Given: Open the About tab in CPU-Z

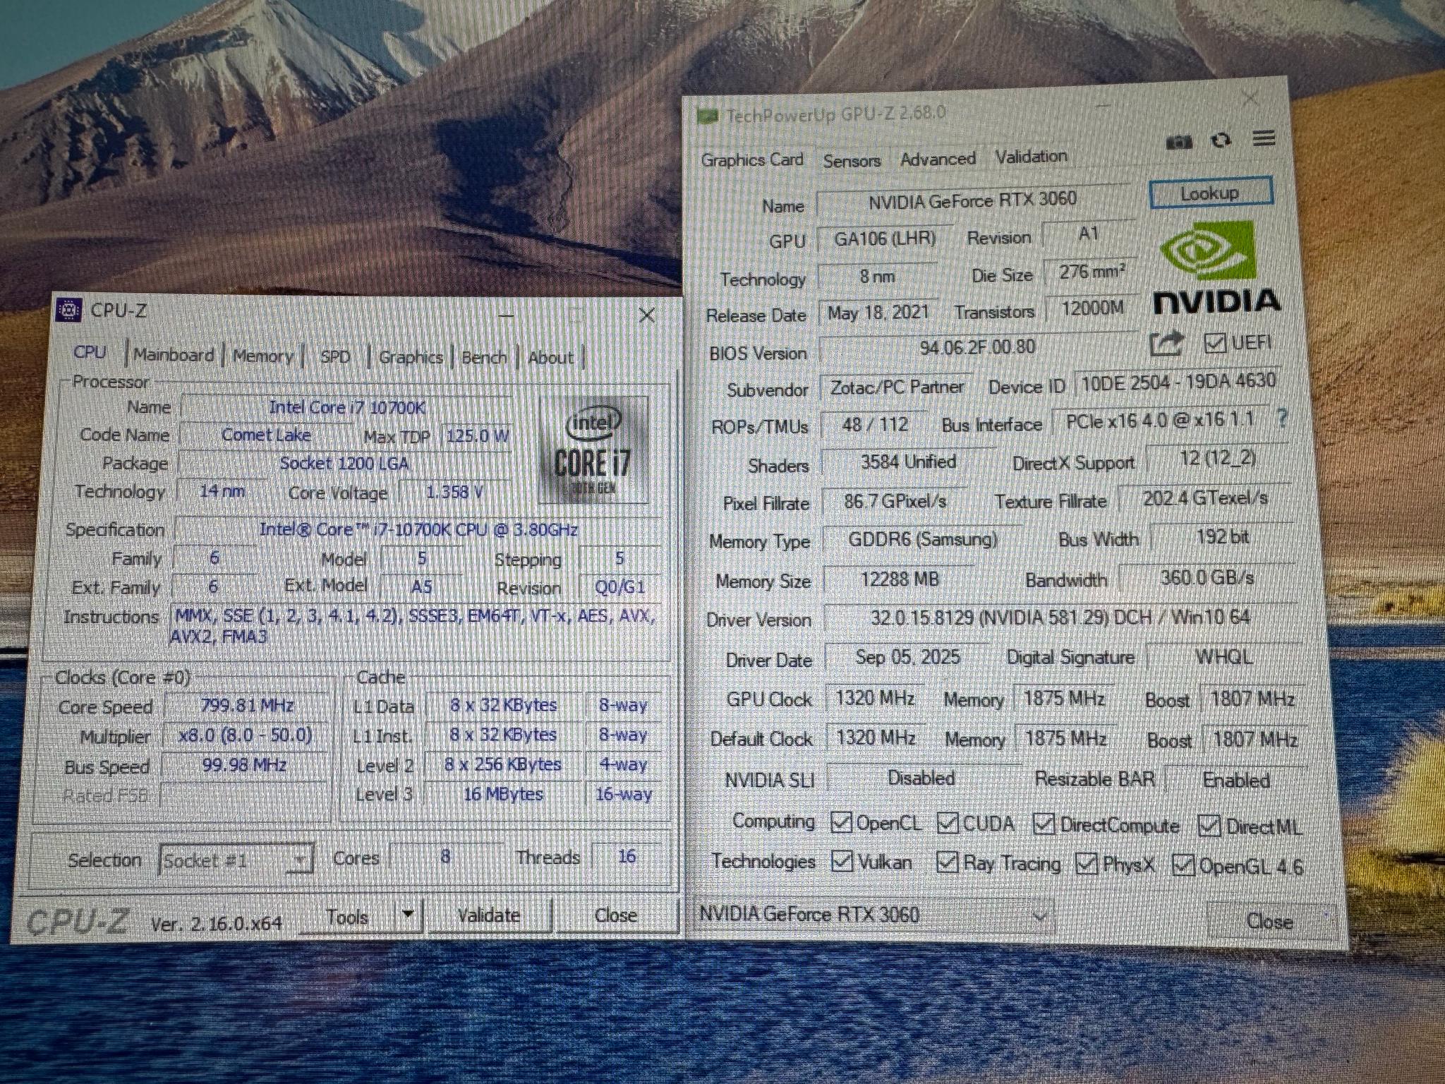Looking at the screenshot, I should 550,358.
